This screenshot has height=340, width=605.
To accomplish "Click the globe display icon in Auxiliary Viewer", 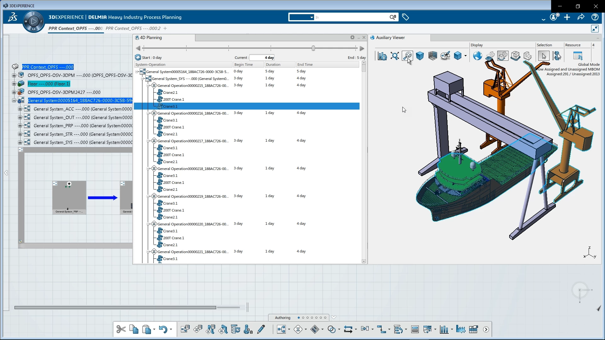I will [x=477, y=56].
